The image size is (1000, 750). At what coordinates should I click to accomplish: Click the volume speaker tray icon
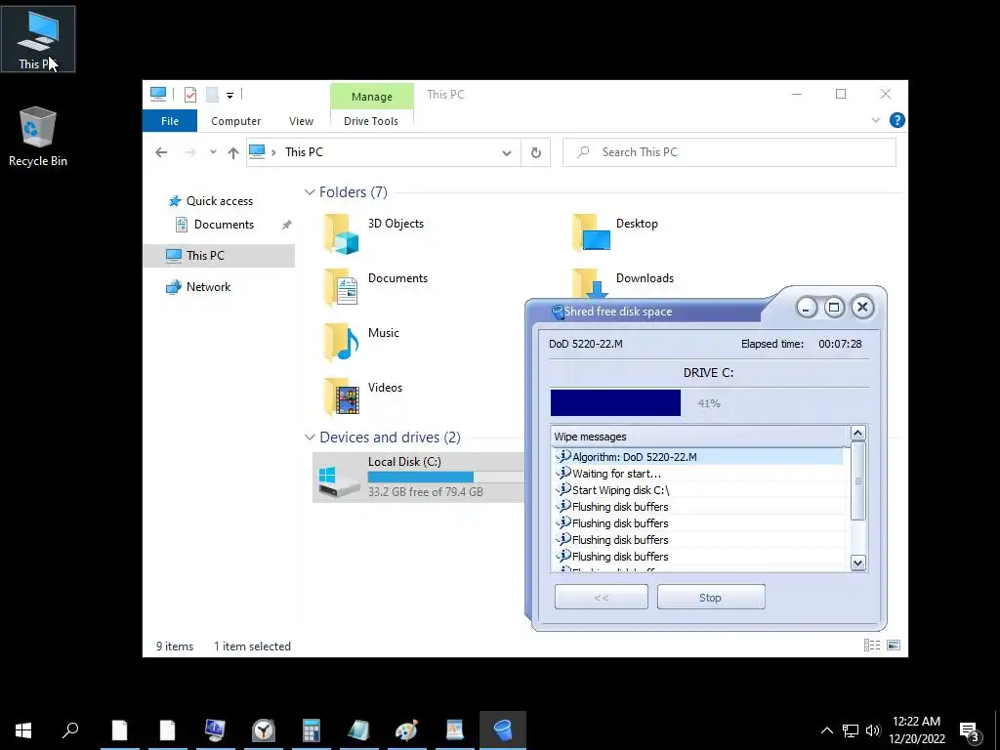click(873, 730)
